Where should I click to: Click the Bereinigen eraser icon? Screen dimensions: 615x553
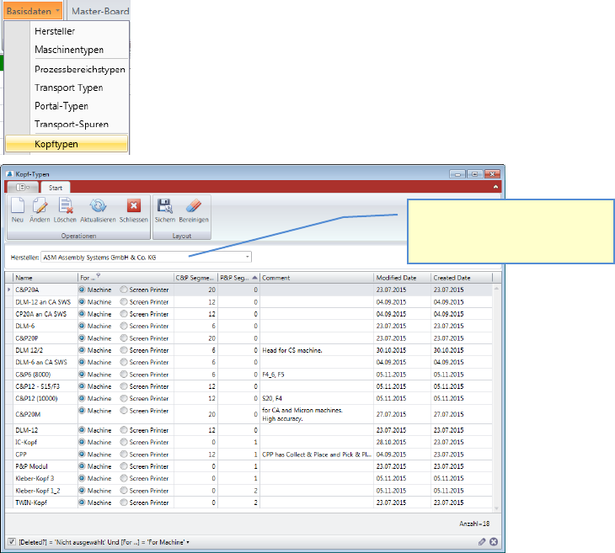pos(194,205)
